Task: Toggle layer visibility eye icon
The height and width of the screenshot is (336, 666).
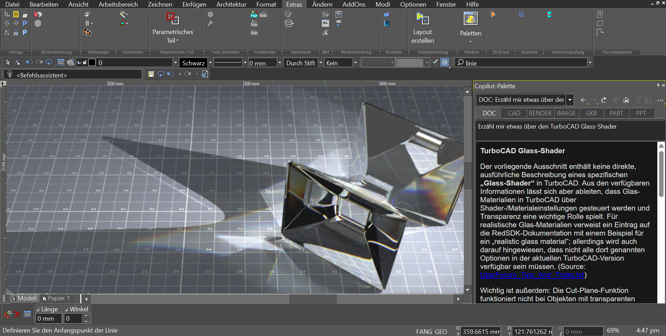Action: [x=79, y=63]
